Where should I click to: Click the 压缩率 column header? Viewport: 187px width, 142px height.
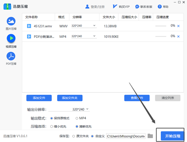146,17
